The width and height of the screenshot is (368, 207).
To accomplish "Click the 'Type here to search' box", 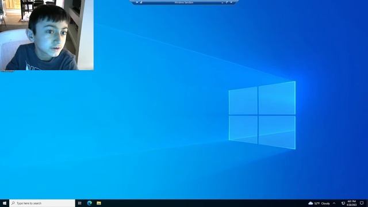I will coord(42,203).
